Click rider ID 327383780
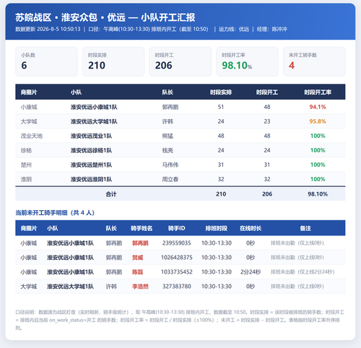Viewport: 361px width, 348px height. [x=177, y=287]
